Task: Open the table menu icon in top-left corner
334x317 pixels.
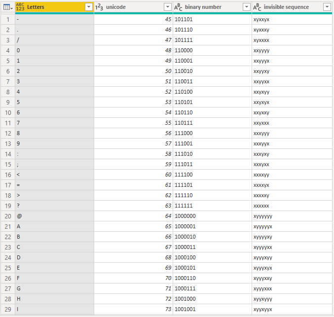Action: click(x=7, y=7)
